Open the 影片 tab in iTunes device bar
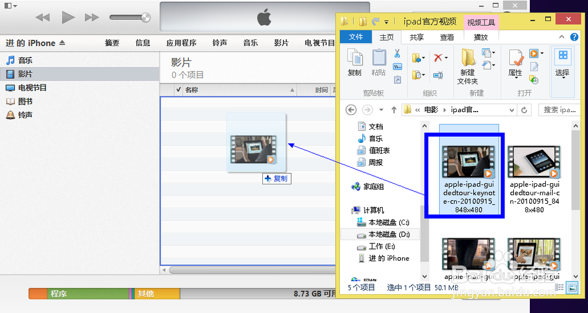The image size is (588, 313). point(281,43)
